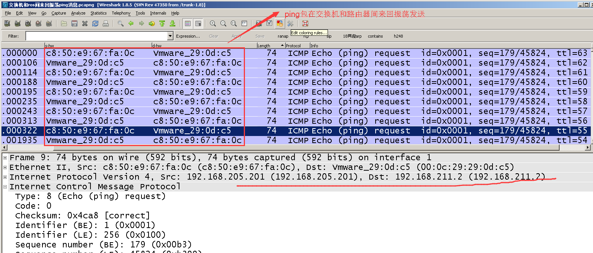Start a new live capture
Viewport: 593px width, 253px height.
tap(28, 23)
